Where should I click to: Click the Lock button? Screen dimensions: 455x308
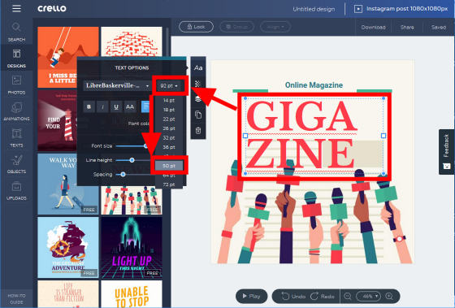196,27
